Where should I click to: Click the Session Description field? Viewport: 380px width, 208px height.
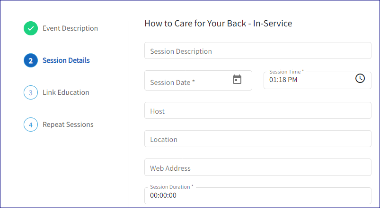[257, 51]
